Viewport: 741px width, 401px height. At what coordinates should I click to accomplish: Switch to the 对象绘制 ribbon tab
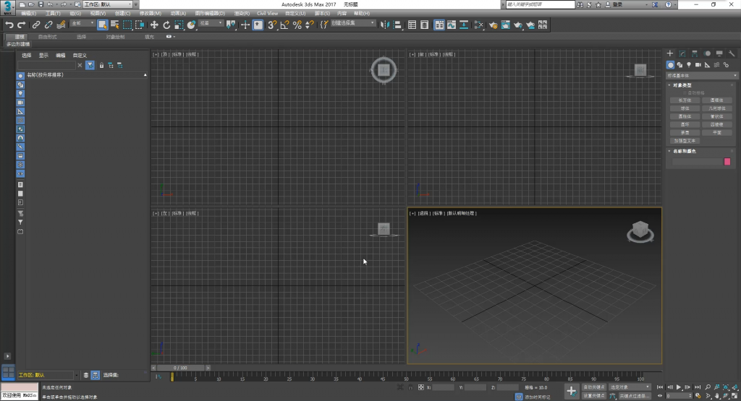[x=115, y=37]
